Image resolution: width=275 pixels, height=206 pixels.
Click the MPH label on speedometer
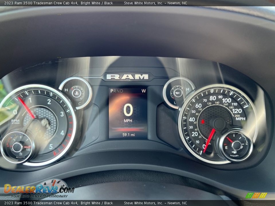click(x=240, y=119)
